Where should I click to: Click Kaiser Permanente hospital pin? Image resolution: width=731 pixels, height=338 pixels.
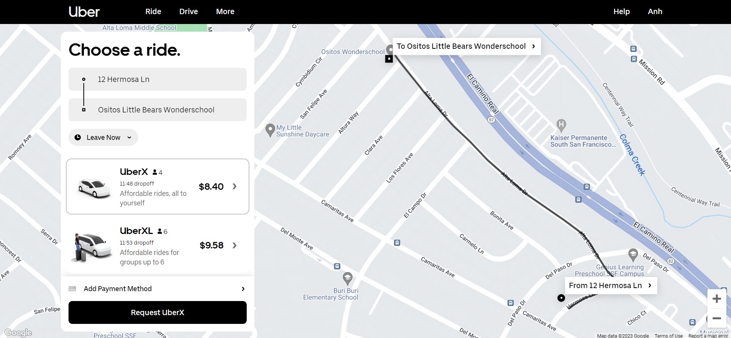point(561,125)
